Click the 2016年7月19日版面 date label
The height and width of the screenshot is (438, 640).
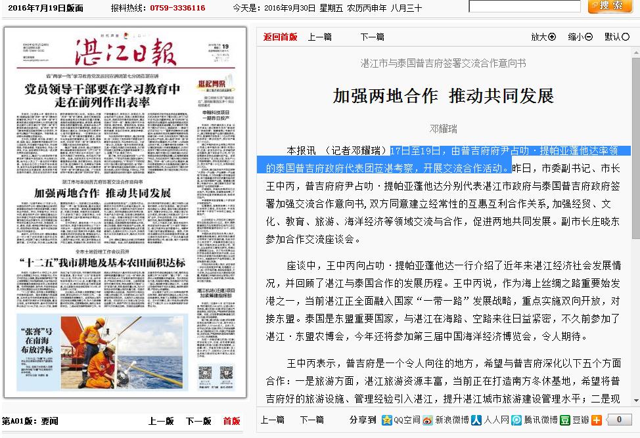pos(46,8)
